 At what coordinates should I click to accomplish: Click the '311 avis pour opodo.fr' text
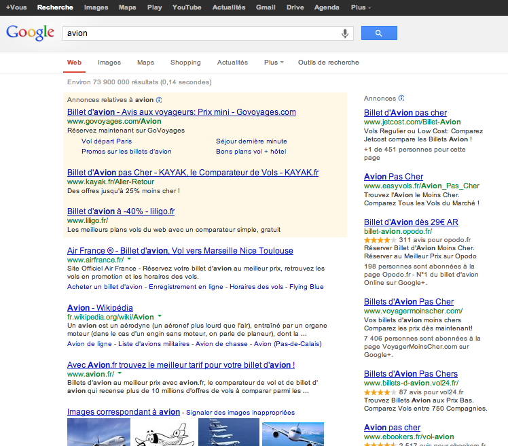click(x=435, y=240)
